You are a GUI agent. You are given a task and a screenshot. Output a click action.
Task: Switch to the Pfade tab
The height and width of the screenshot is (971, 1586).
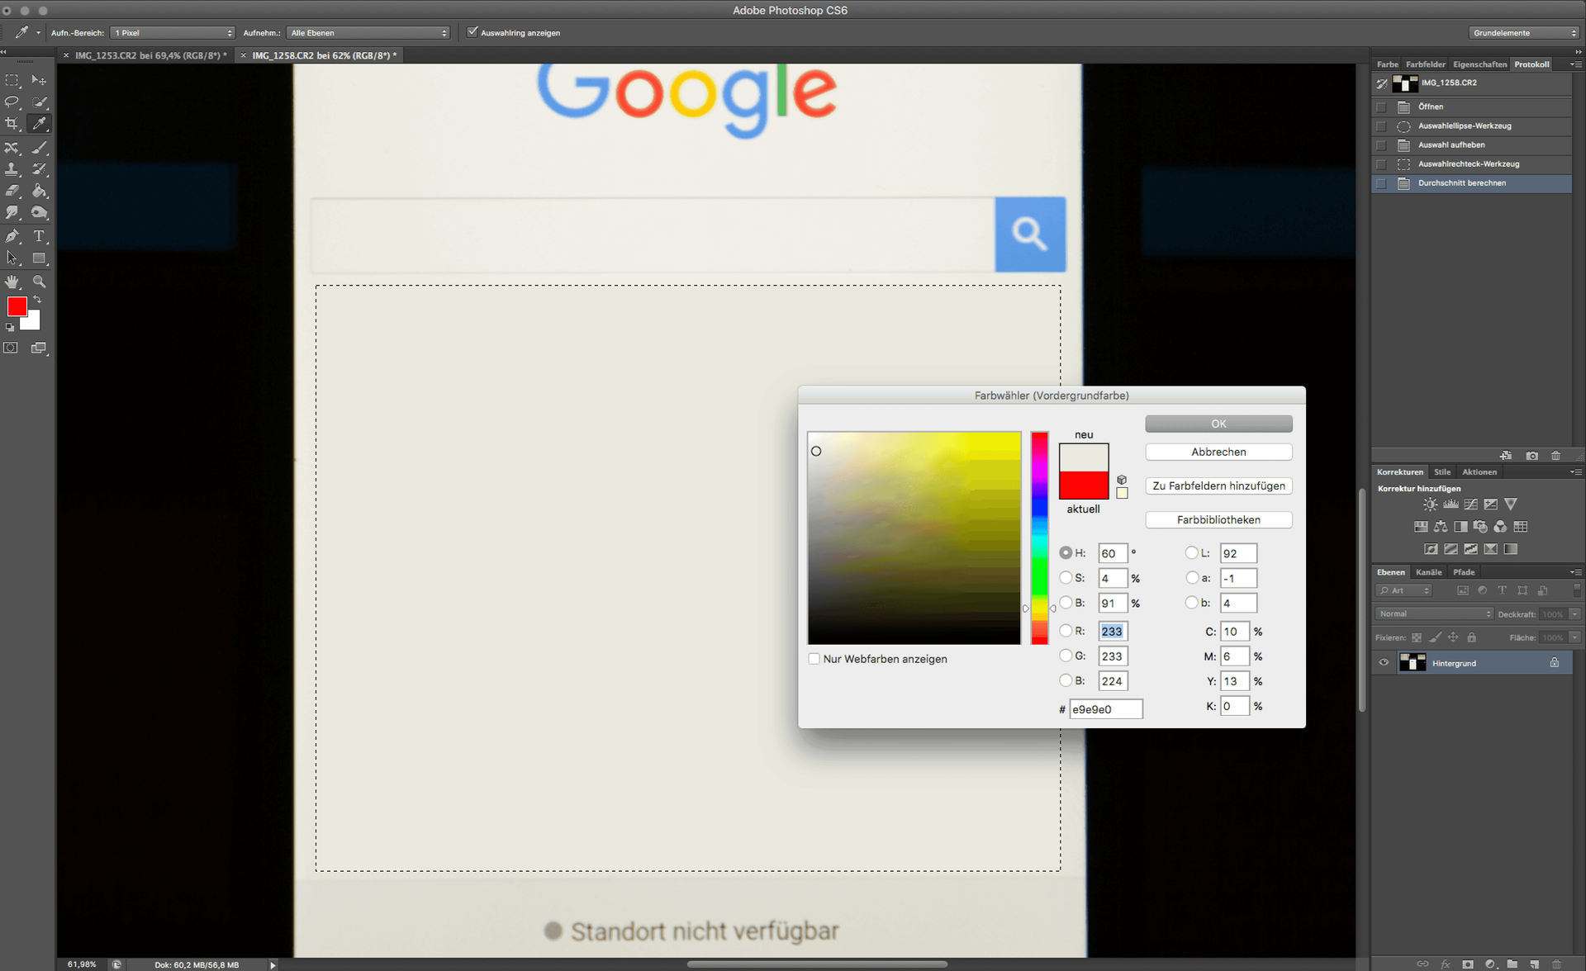tap(1464, 571)
